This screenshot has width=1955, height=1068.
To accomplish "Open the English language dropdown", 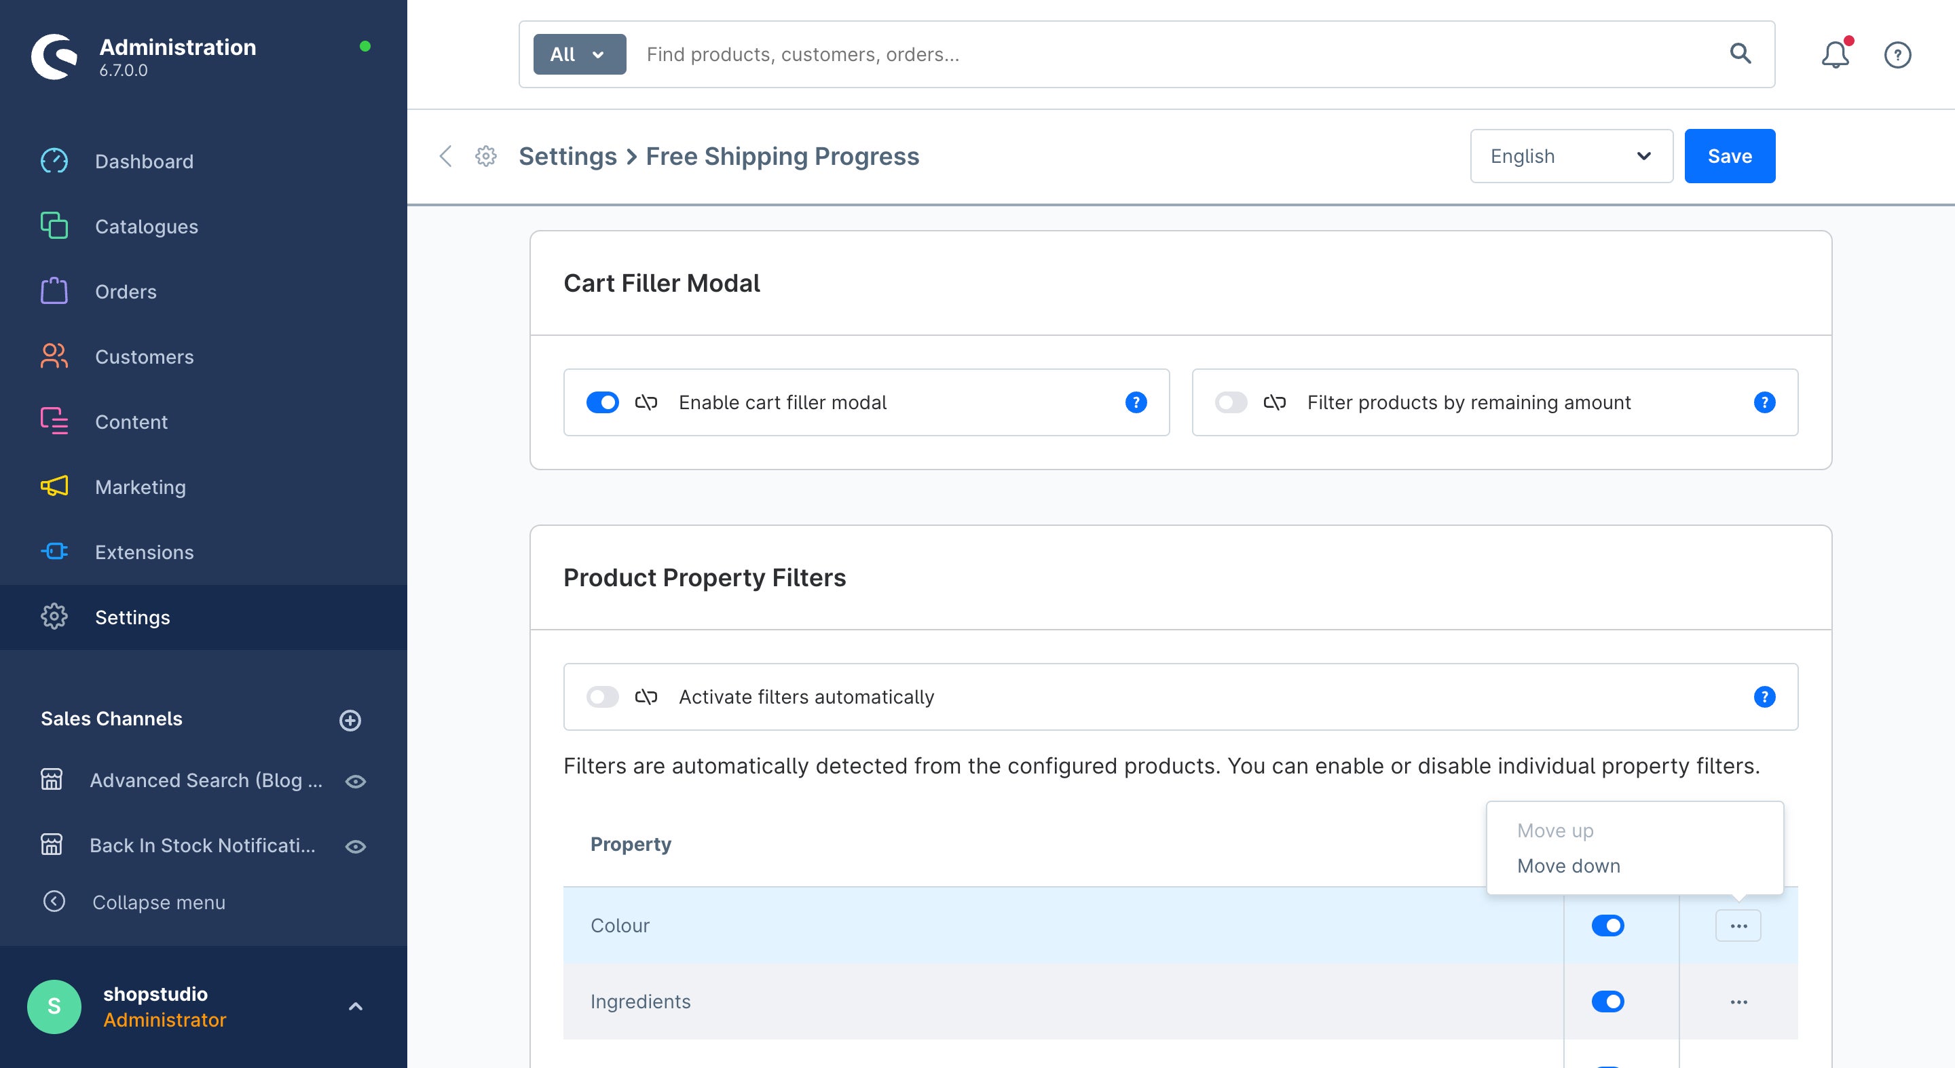I will 1571,156.
